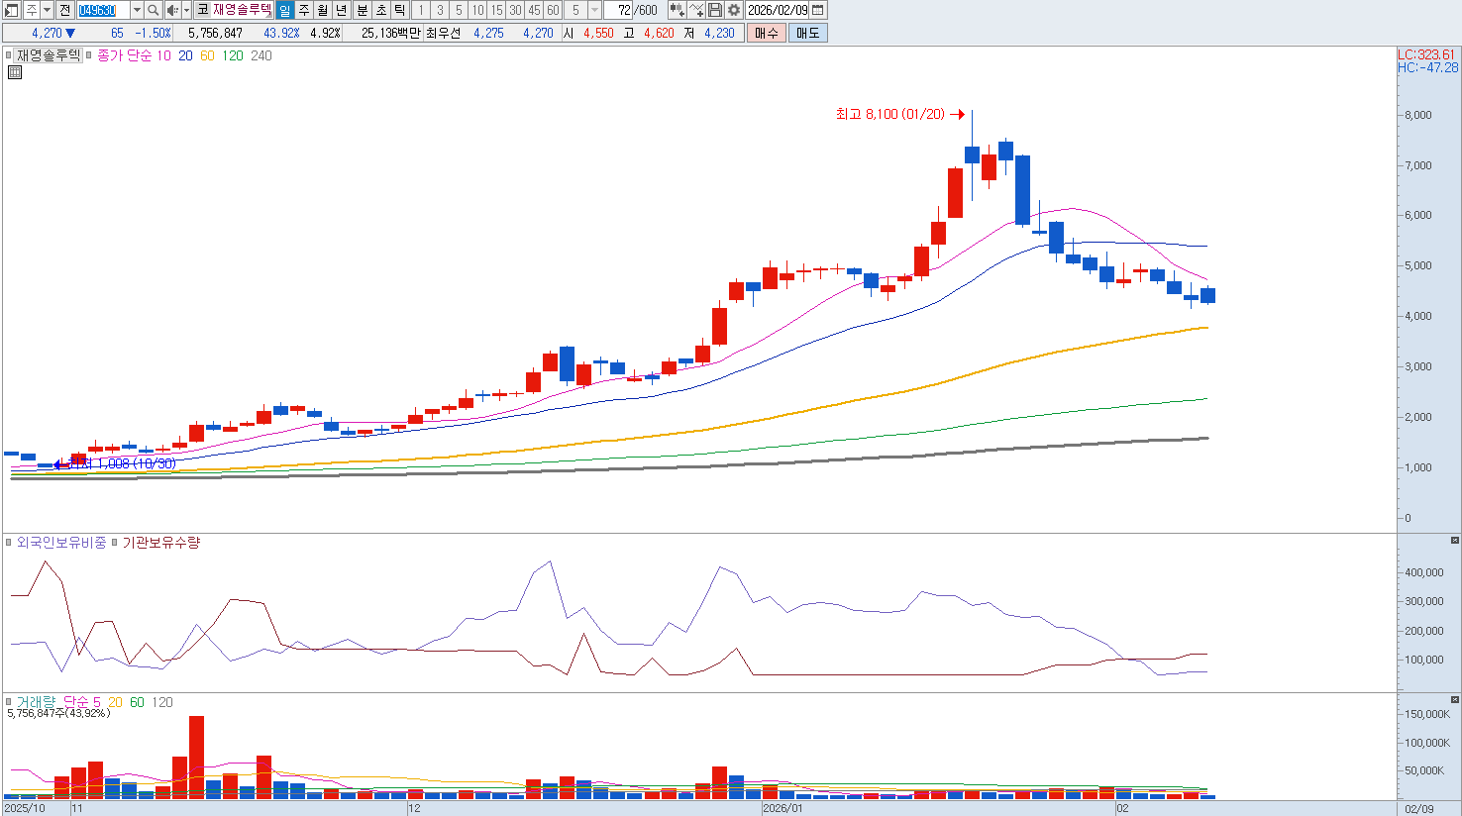The height and width of the screenshot is (816, 1462).
Task: Click the speaker sound icon in toolbar
Action: click(172, 10)
